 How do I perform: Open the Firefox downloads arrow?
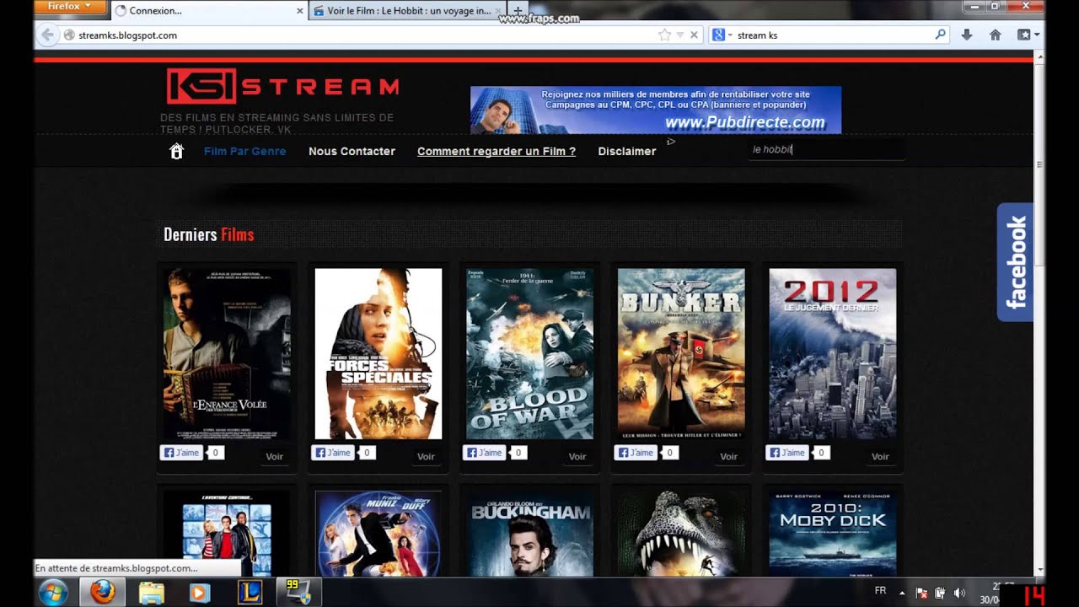(967, 35)
